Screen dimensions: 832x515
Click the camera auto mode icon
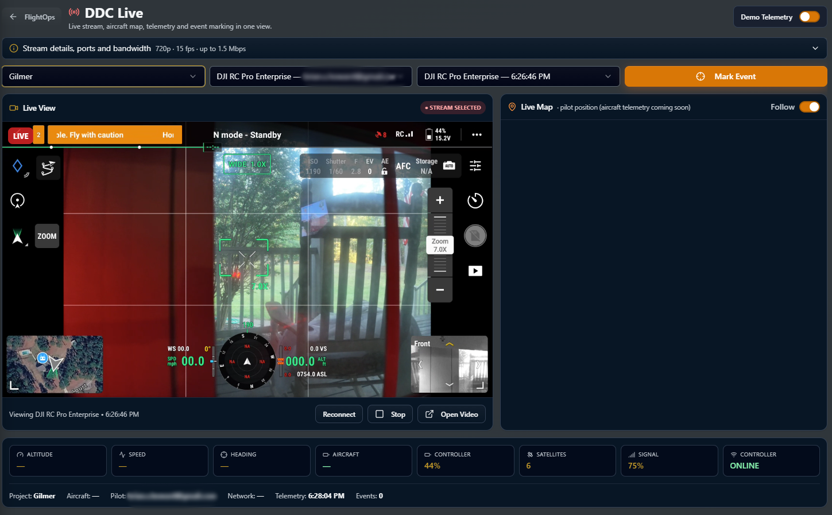click(x=449, y=165)
